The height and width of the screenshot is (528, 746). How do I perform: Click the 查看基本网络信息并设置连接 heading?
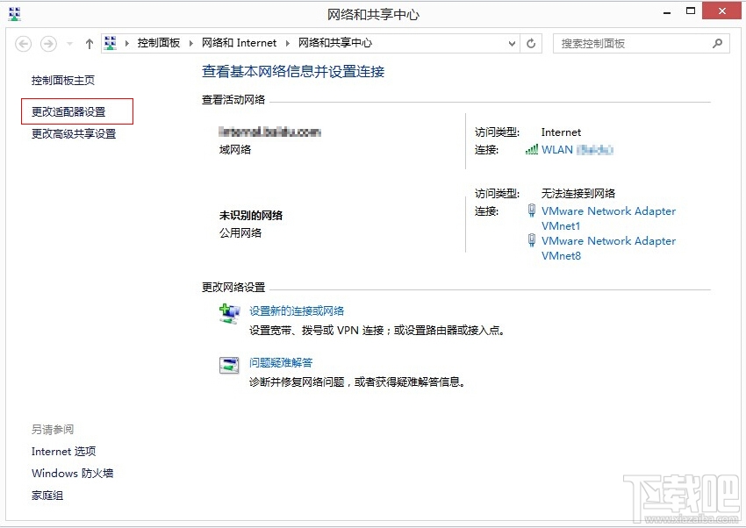[293, 72]
